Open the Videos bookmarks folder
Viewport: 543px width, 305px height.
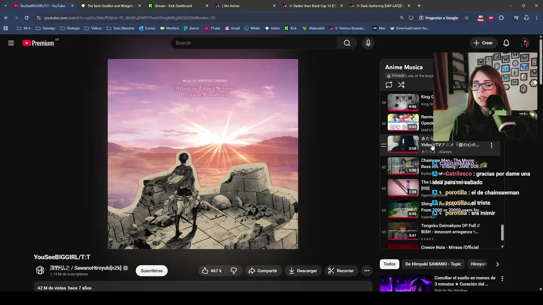(x=93, y=28)
